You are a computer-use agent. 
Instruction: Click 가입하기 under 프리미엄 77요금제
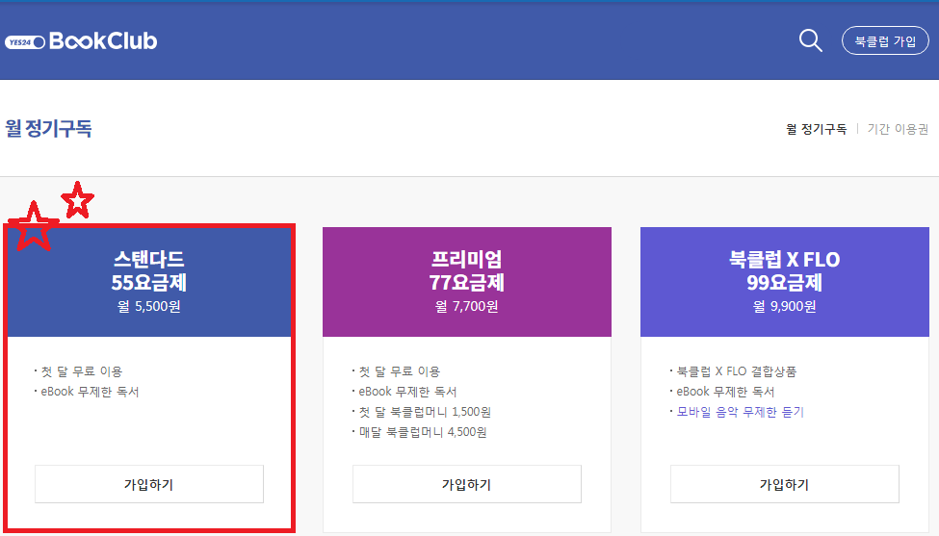pos(466,484)
